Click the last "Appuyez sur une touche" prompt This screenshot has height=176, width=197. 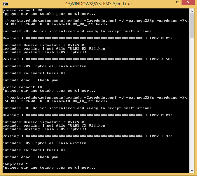(x=49, y=168)
